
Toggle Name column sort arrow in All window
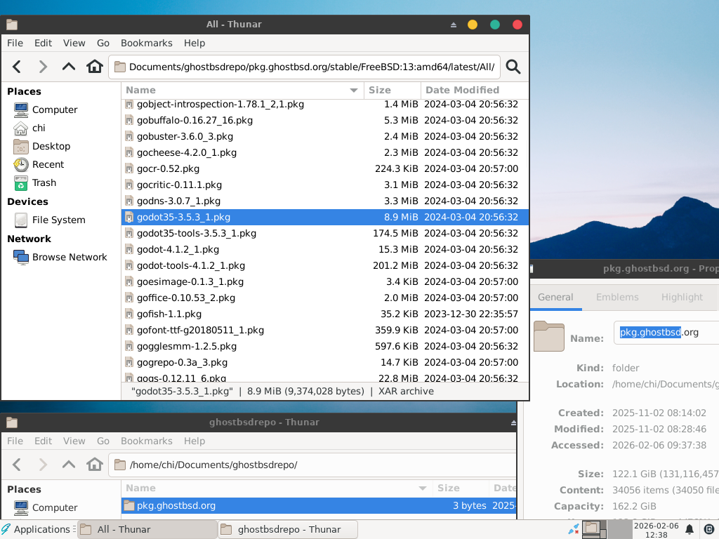[x=354, y=91]
